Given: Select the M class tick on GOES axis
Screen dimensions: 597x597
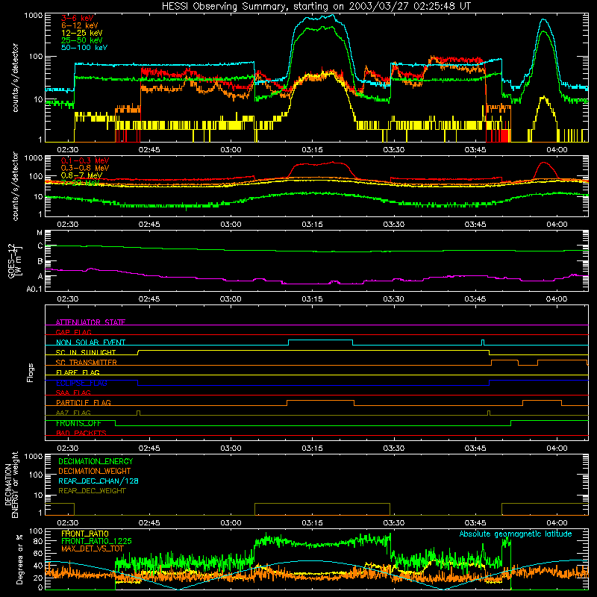Looking at the screenshot, I should (40, 233).
